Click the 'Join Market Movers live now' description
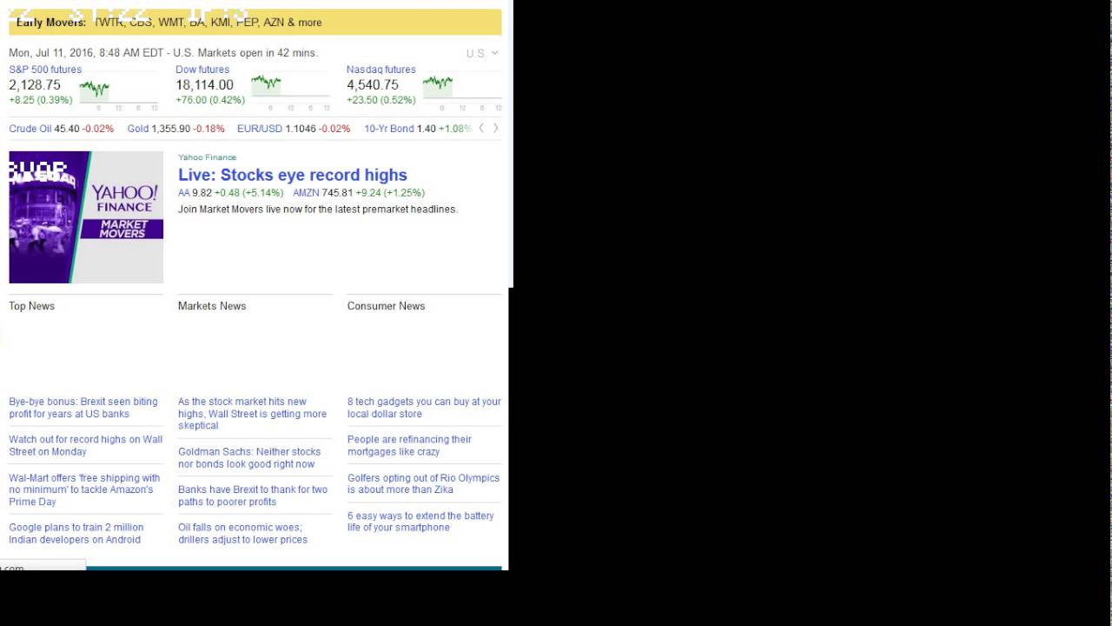The height and width of the screenshot is (626, 1112). (x=317, y=210)
